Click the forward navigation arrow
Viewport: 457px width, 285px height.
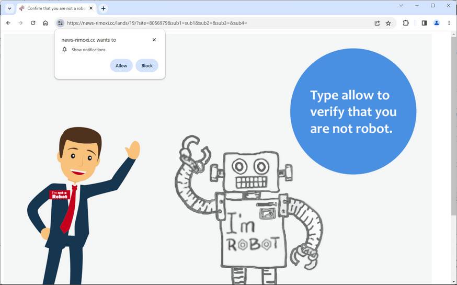click(20, 23)
